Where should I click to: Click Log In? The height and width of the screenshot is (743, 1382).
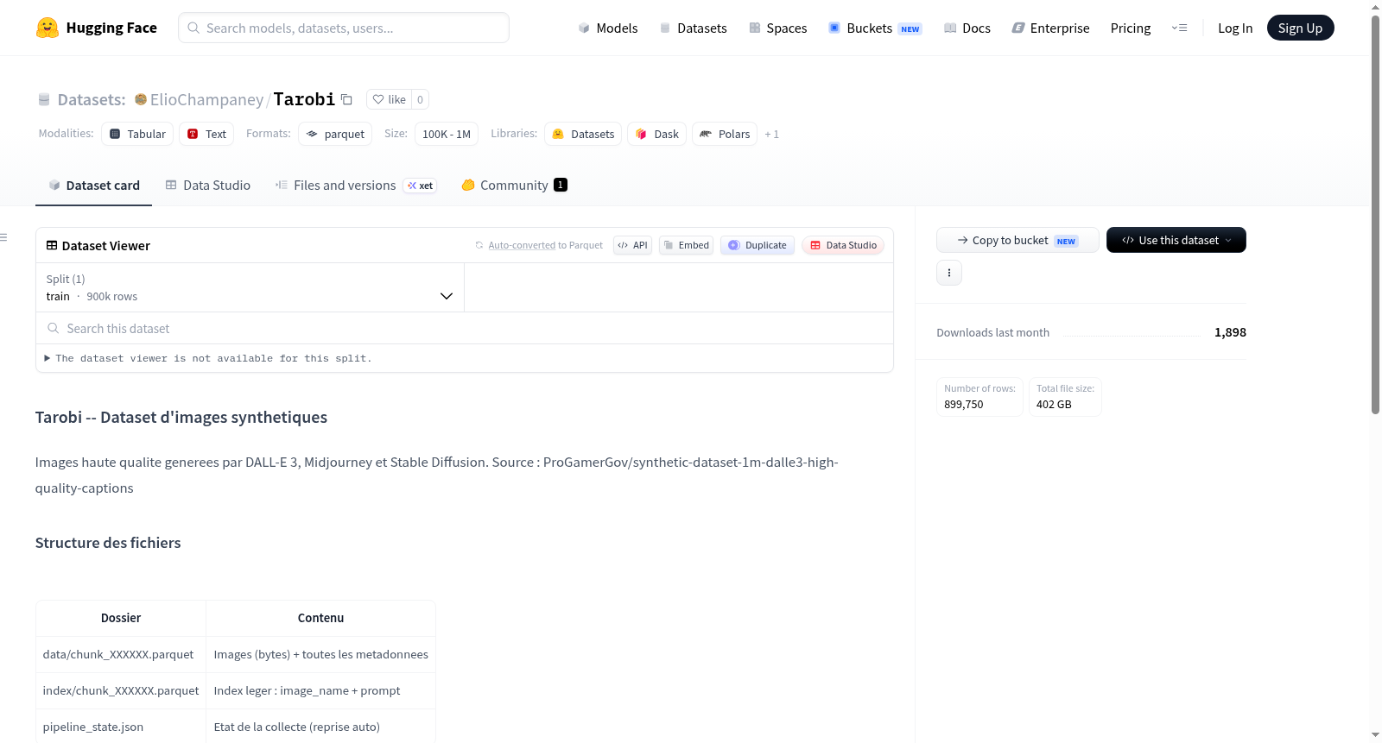[x=1235, y=28]
